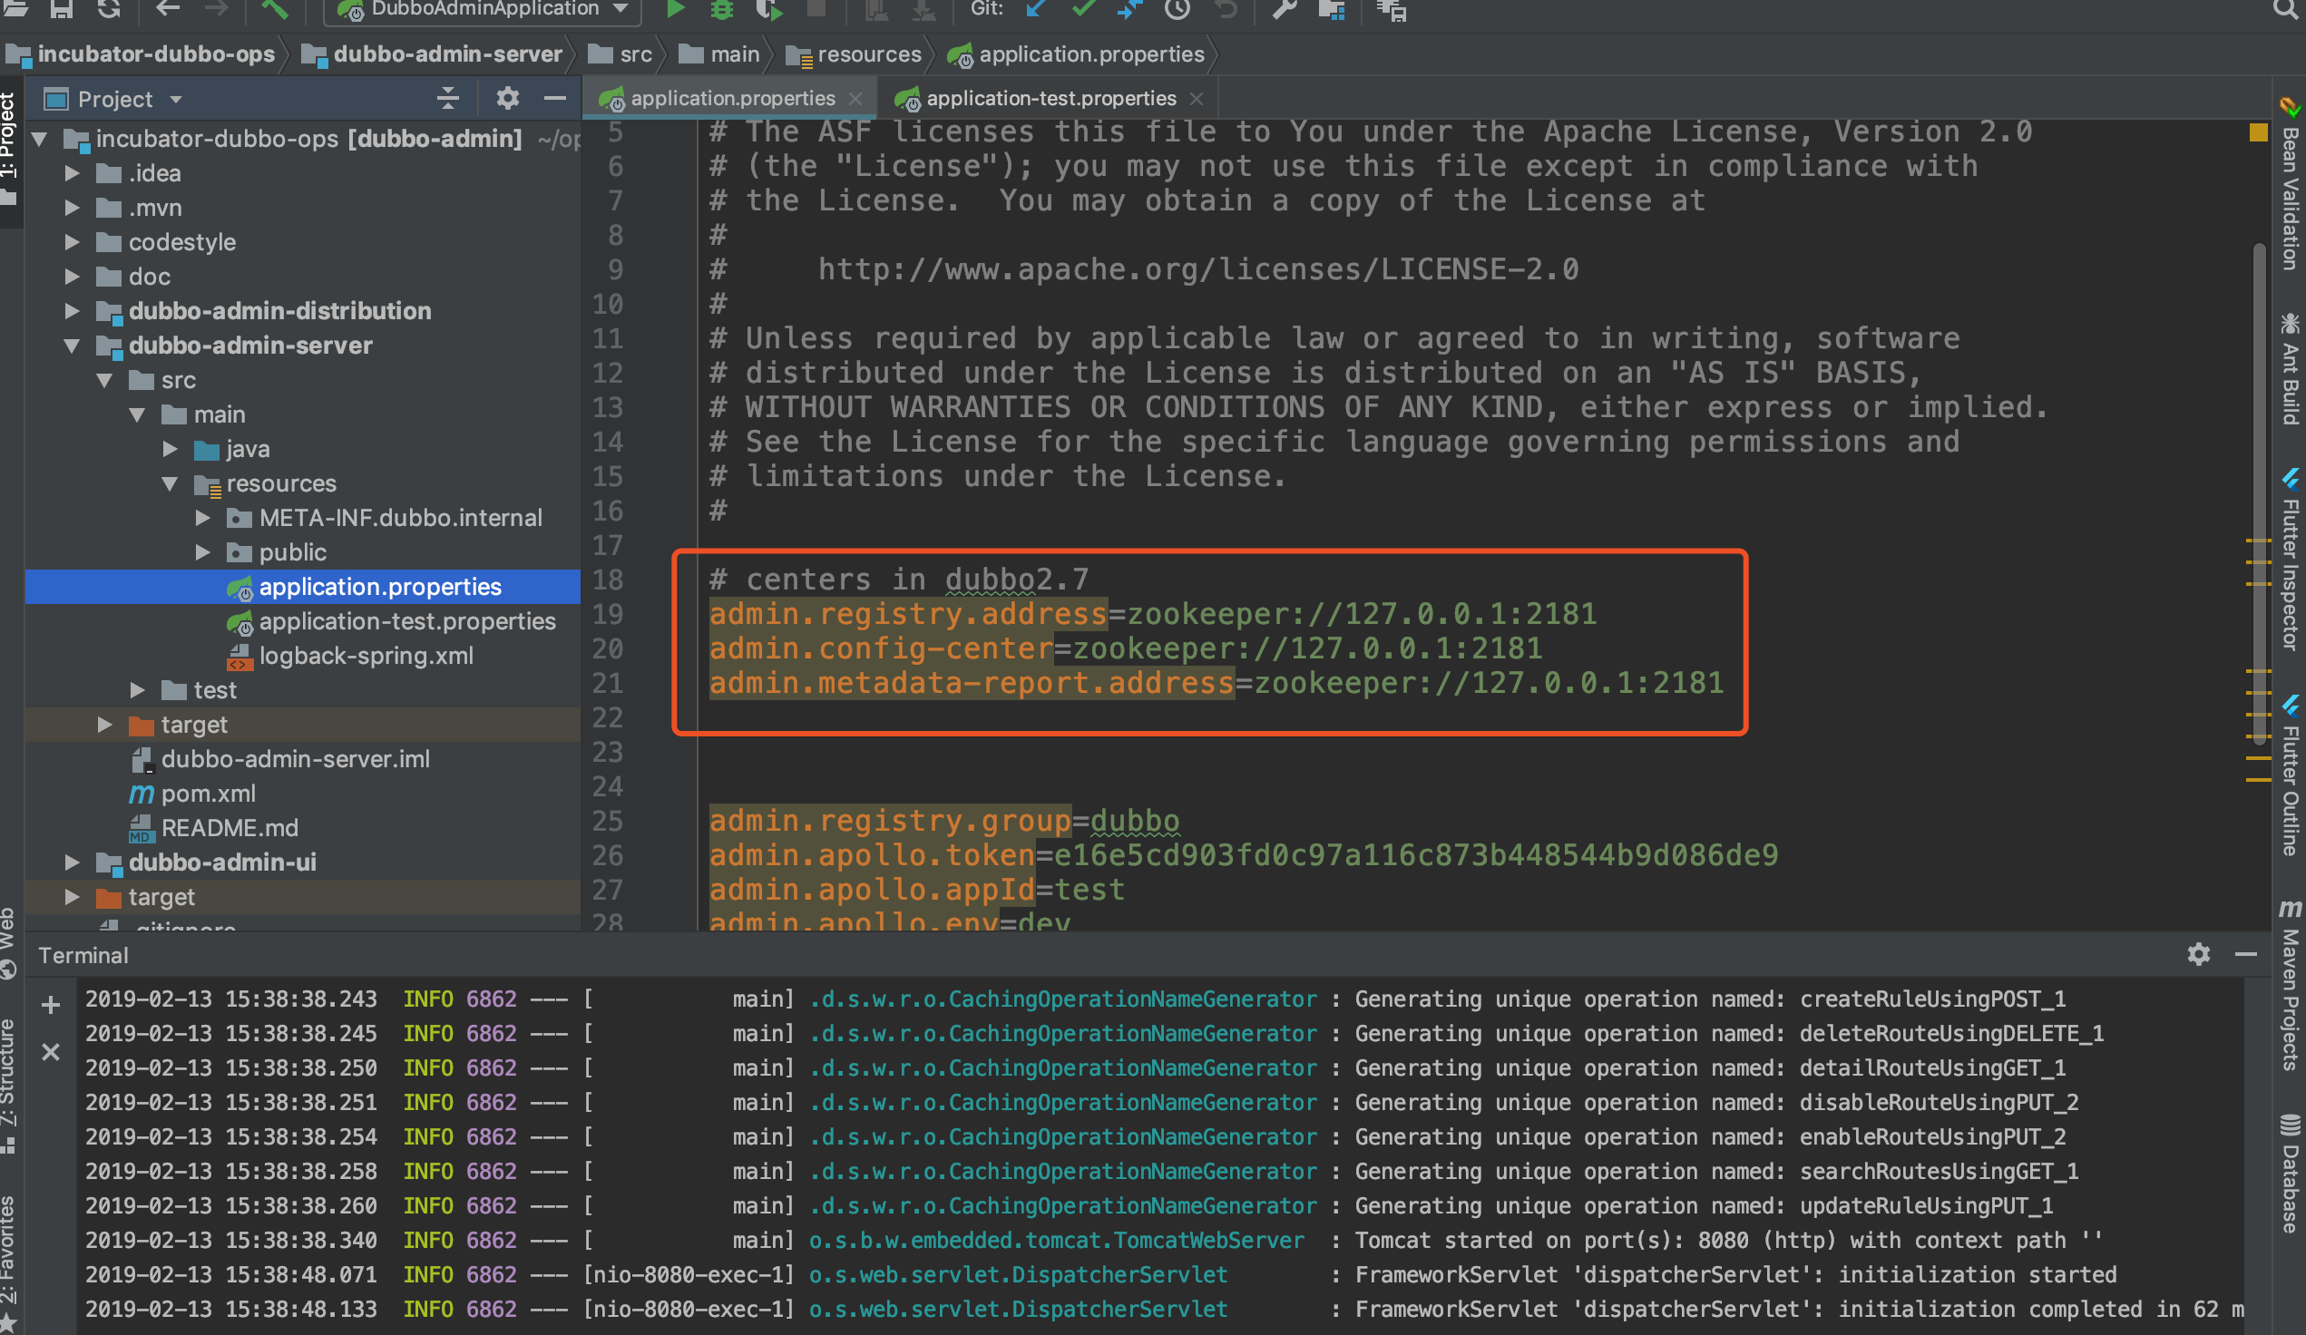Add new terminal session with plus icon
Image resolution: width=2306 pixels, height=1335 pixels.
51,1004
